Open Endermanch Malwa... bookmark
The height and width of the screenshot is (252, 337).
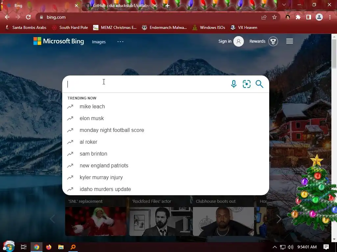[165, 28]
